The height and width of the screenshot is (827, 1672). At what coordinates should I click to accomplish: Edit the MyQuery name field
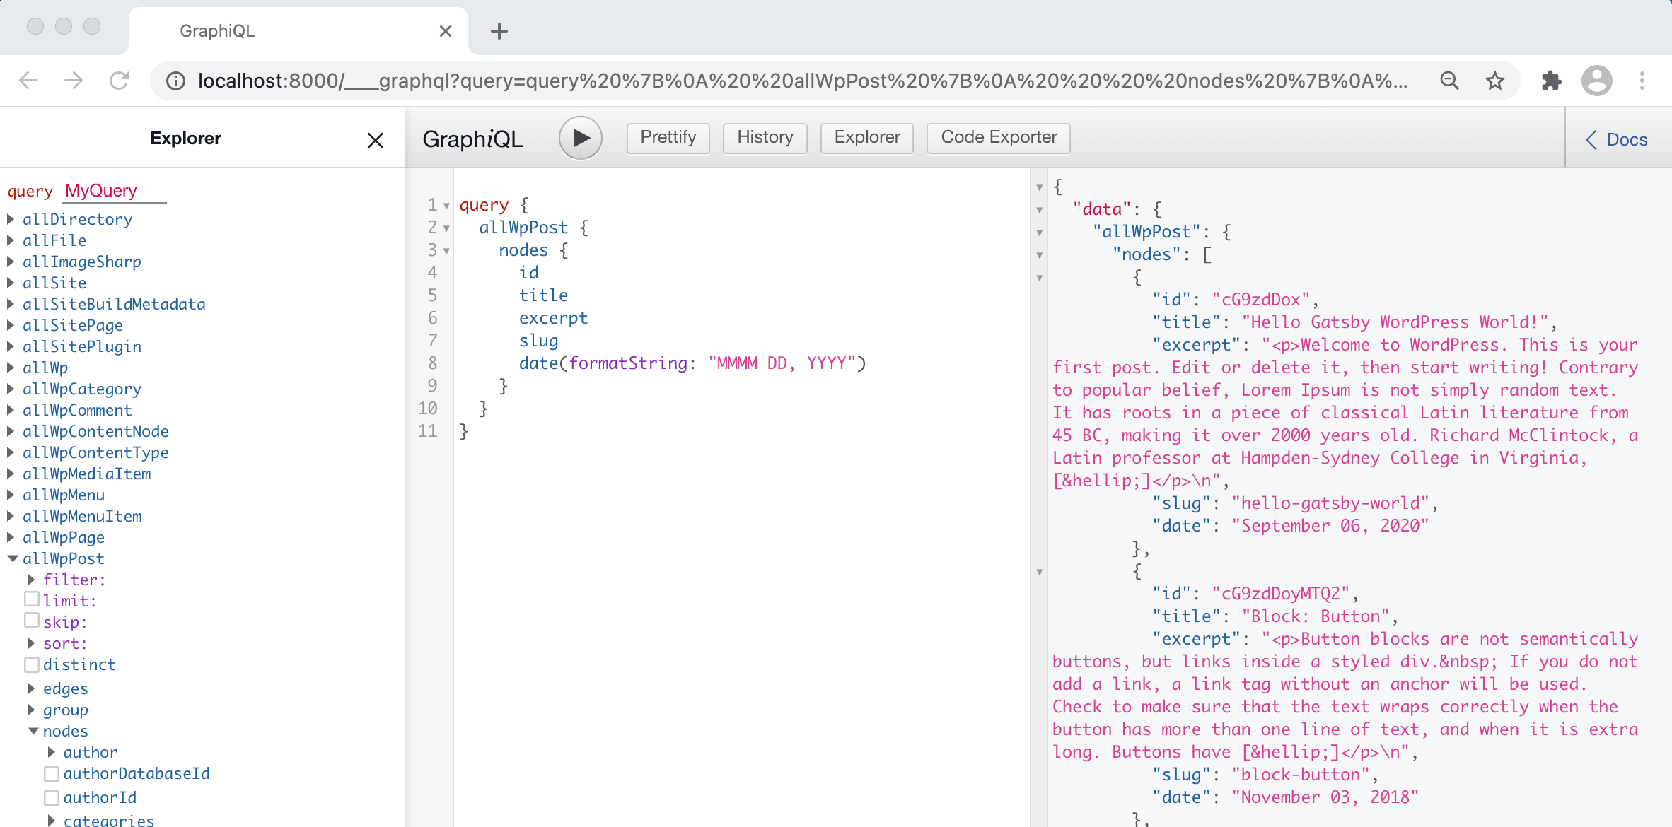pyautogui.click(x=114, y=191)
